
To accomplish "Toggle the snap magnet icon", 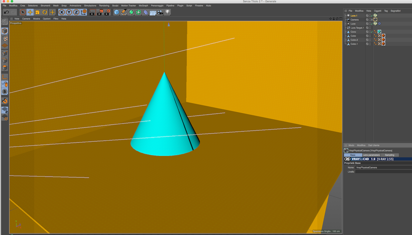I will pos(5,101).
